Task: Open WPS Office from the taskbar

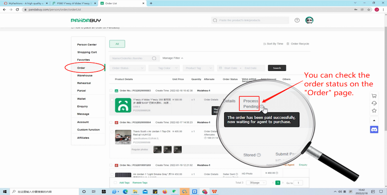Action: tap(214, 192)
